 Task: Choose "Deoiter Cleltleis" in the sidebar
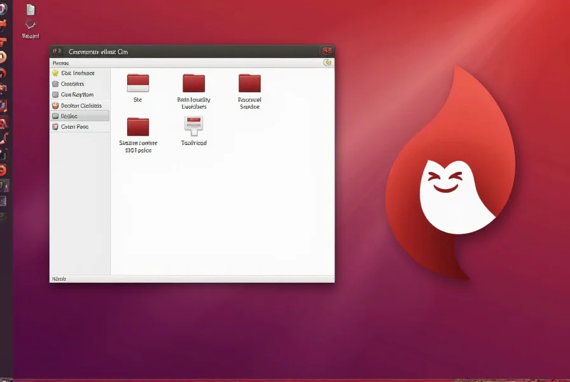[x=80, y=106]
